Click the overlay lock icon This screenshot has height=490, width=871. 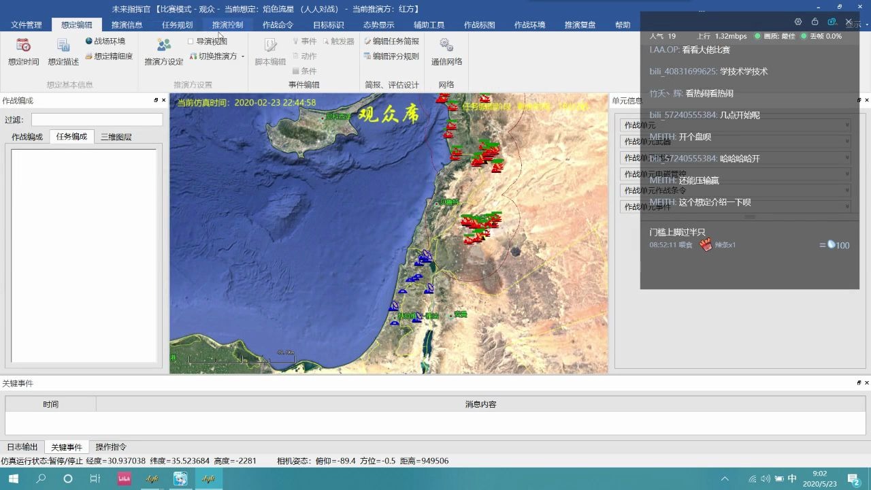(x=815, y=22)
